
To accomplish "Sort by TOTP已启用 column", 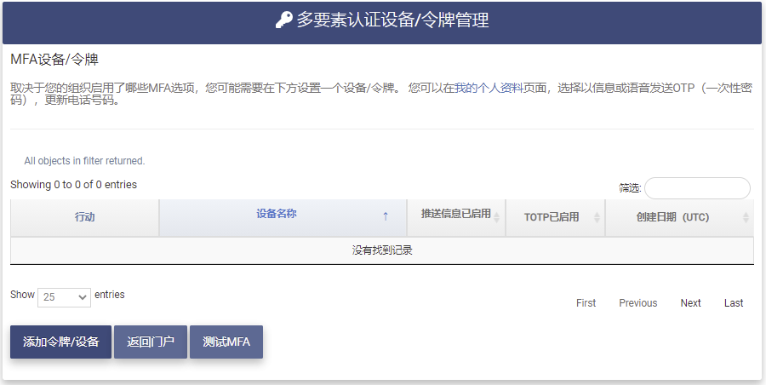I will coord(556,218).
